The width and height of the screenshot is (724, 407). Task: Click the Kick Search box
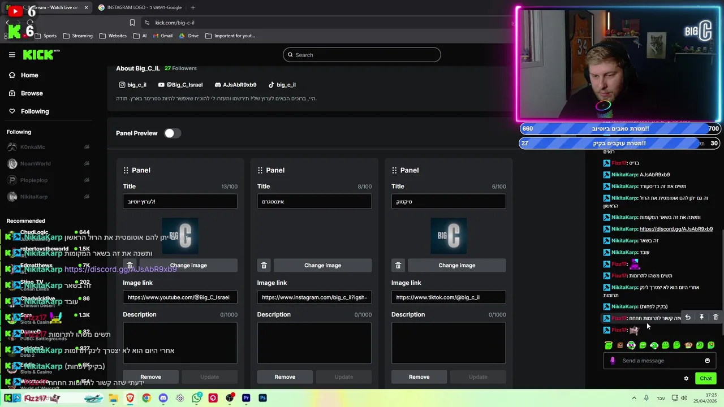pyautogui.click(x=361, y=55)
